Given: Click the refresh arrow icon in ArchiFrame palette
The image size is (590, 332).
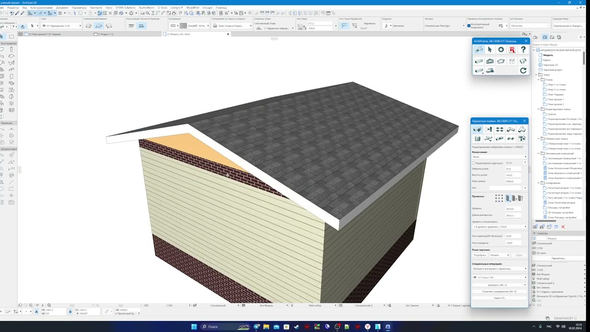Looking at the screenshot, I should 523,71.
